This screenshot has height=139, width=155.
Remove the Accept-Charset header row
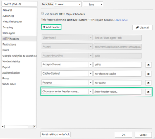[148, 65]
